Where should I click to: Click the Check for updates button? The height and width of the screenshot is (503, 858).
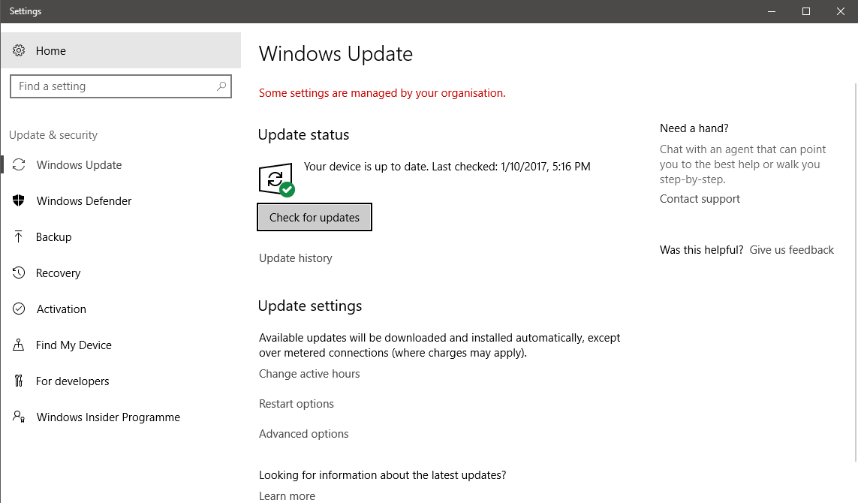(x=314, y=217)
